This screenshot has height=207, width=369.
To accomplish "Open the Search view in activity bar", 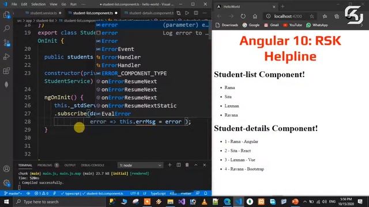I will [x=6, y=29].
